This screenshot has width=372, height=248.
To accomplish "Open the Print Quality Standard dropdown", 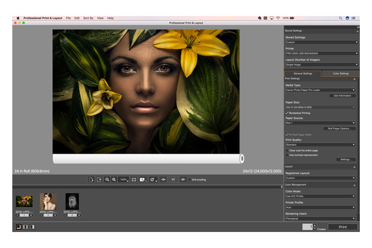I will [320, 144].
